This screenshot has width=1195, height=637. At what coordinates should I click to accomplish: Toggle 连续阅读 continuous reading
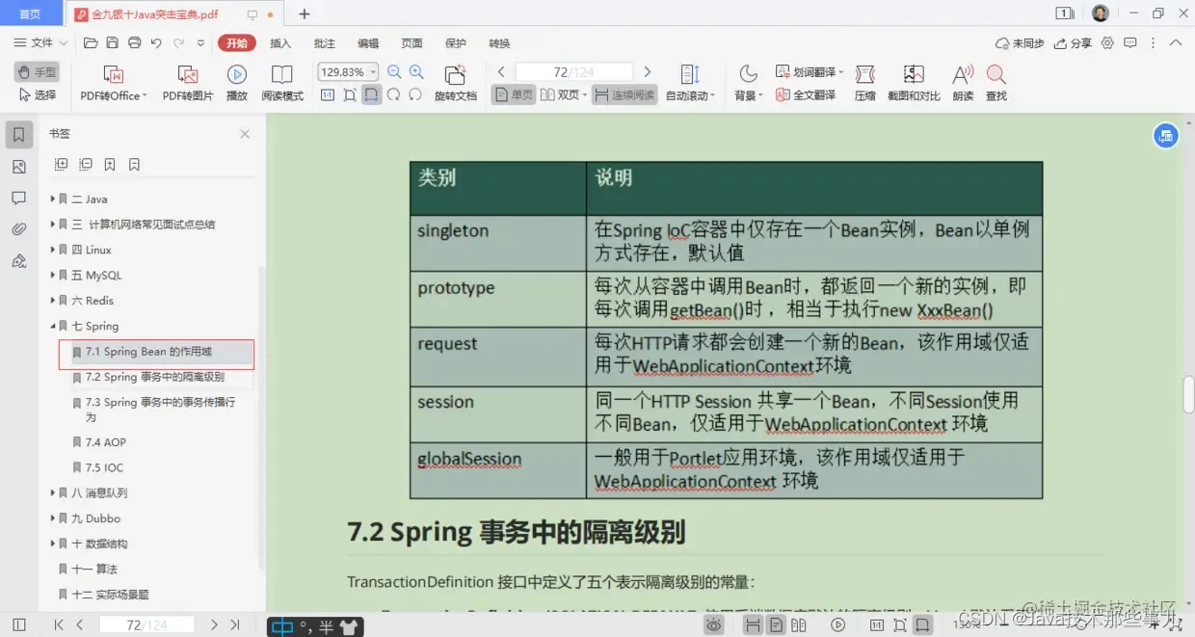(x=624, y=95)
